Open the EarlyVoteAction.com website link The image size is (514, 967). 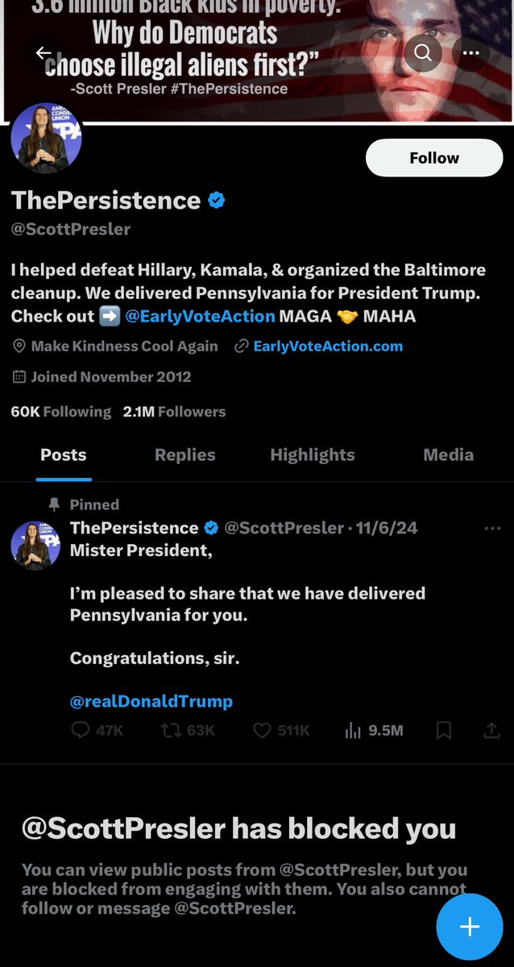(327, 347)
